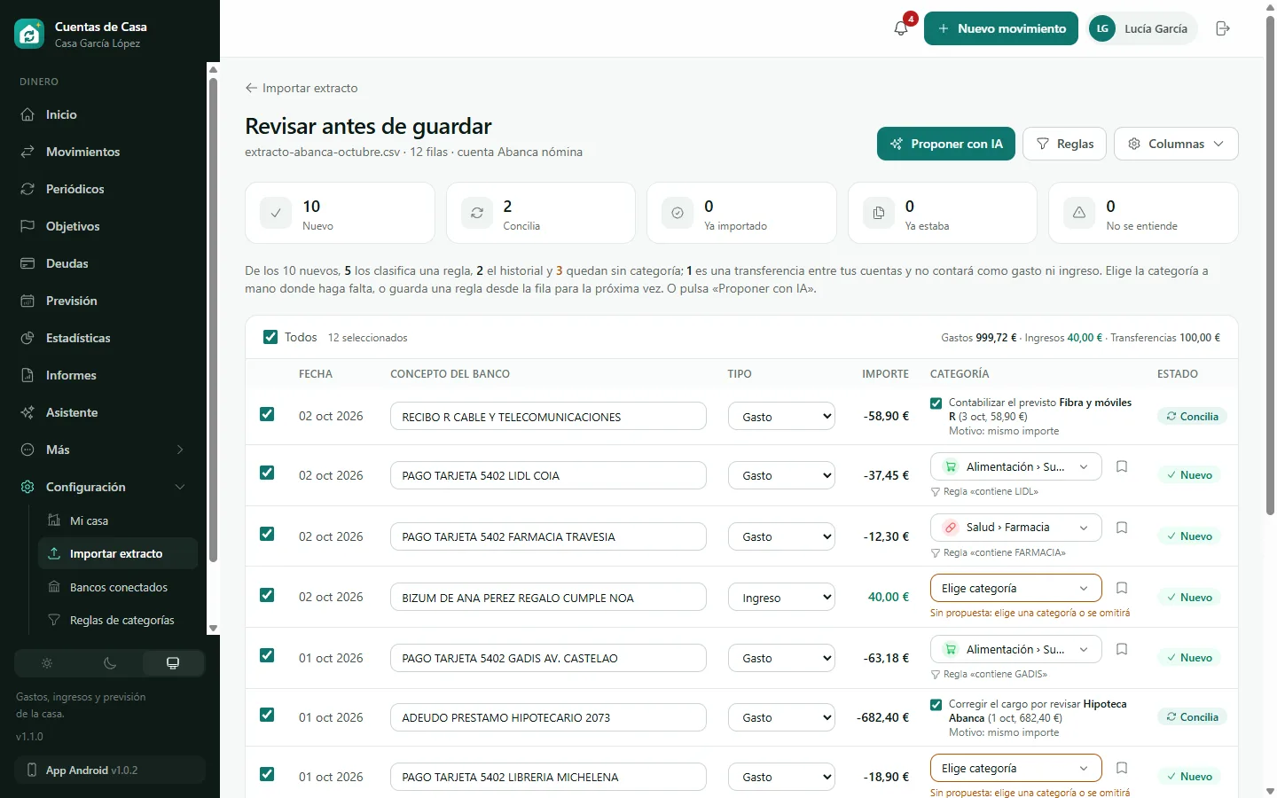Save rule bookmark for FARMACIA TRAVESIA row
Viewport: 1277px width, 798px height.
[x=1122, y=528]
